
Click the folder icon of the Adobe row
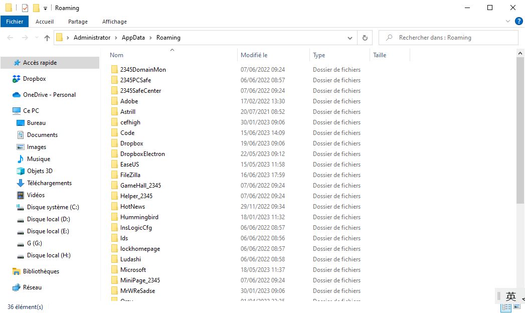114,101
